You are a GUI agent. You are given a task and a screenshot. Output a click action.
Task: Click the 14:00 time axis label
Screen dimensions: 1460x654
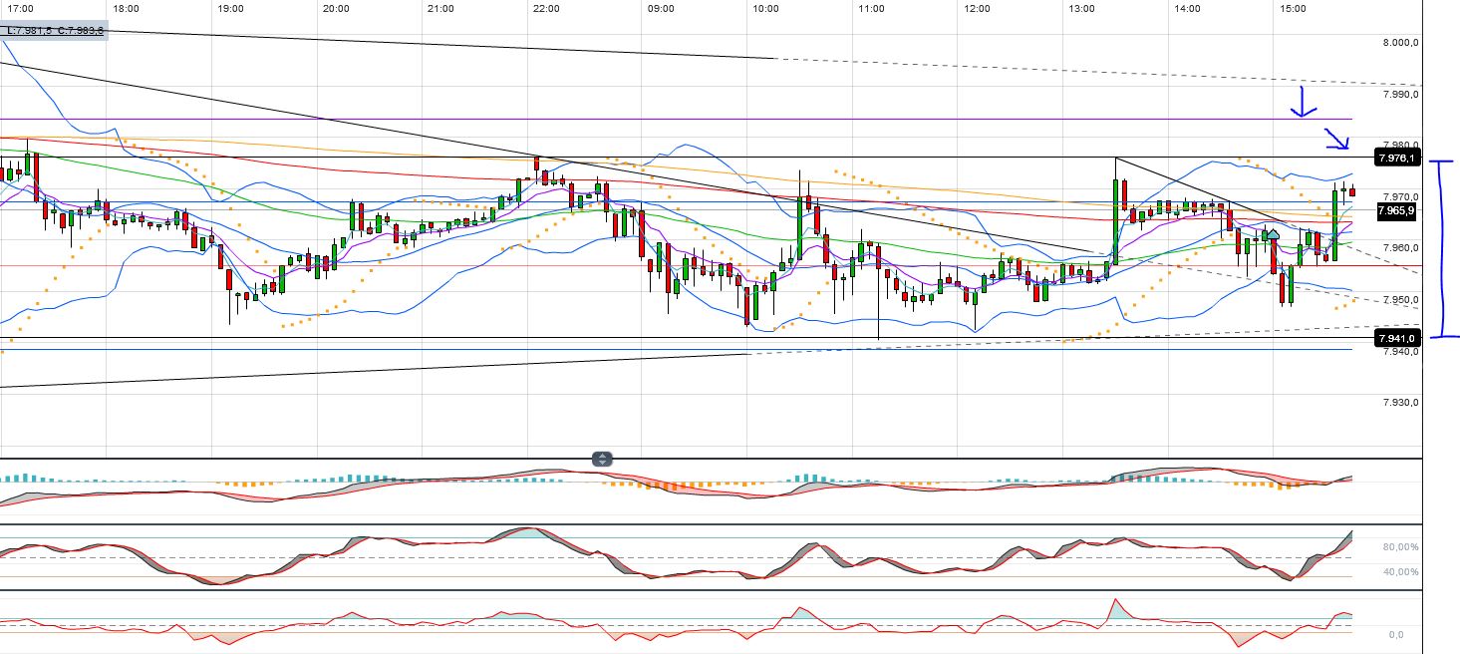[x=1187, y=9]
